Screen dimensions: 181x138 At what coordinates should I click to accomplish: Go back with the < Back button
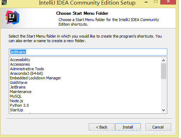tap(101, 127)
